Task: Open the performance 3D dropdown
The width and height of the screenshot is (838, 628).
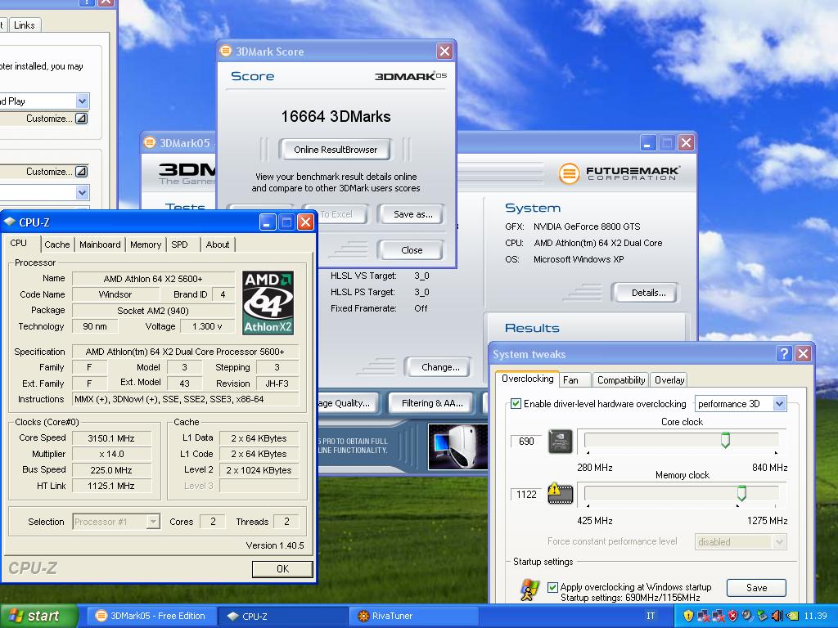Action: coord(779,404)
